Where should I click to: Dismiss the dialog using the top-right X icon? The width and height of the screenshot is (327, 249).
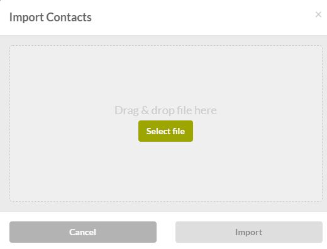point(318,14)
